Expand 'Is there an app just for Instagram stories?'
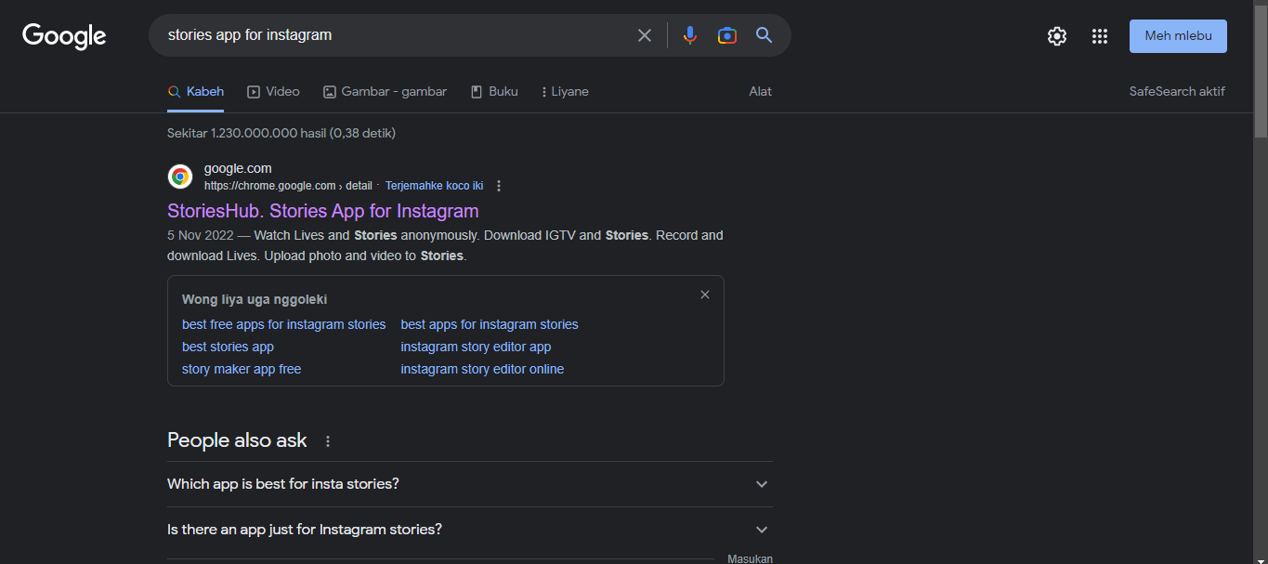Viewport: 1268px width, 564px height. click(x=470, y=530)
